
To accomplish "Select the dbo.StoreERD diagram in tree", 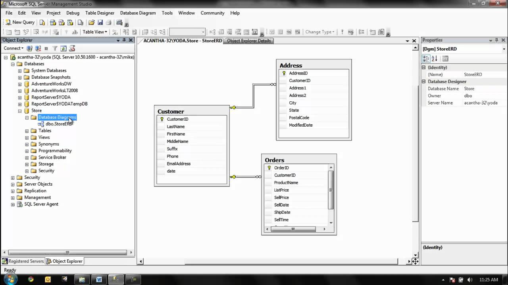I will (x=59, y=124).
